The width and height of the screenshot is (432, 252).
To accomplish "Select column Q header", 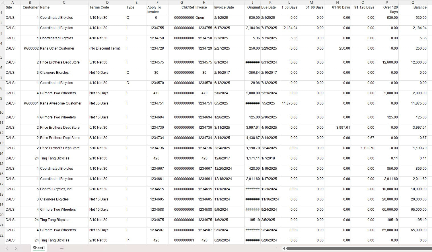I will [413, 2].
